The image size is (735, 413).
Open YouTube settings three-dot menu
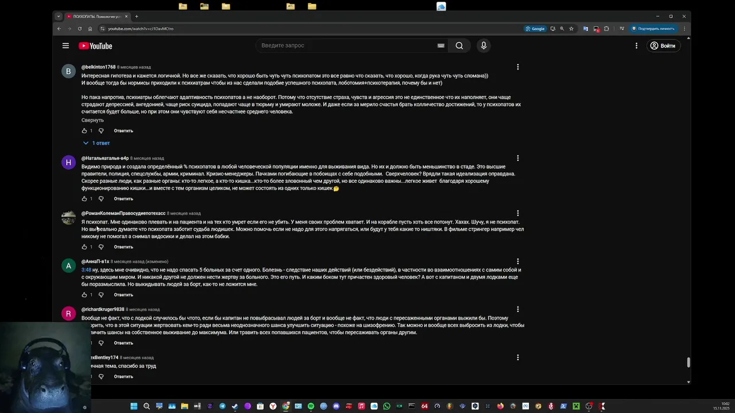point(636,46)
